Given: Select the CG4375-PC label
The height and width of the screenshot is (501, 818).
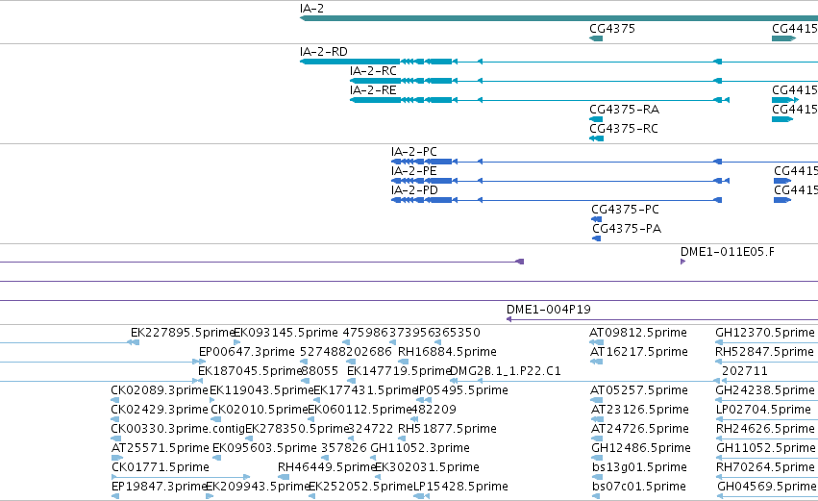Looking at the screenshot, I should tap(625, 210).
